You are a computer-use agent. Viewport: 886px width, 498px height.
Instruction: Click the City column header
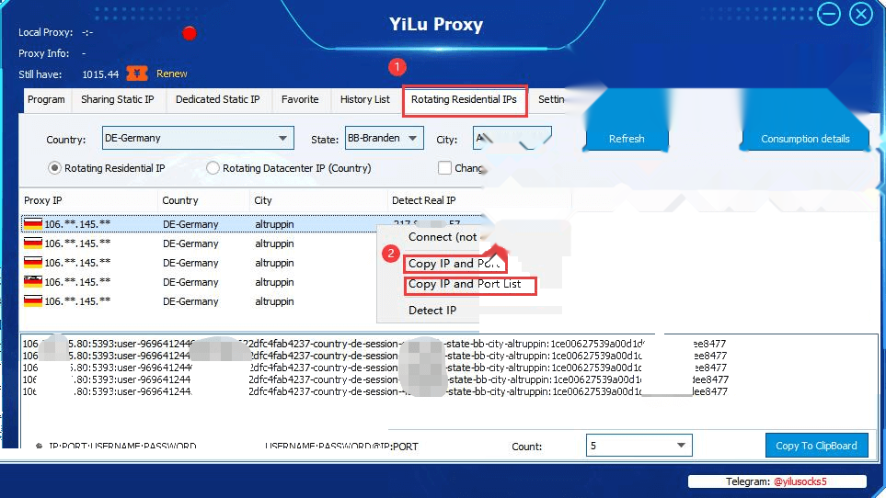pos(318,200)
